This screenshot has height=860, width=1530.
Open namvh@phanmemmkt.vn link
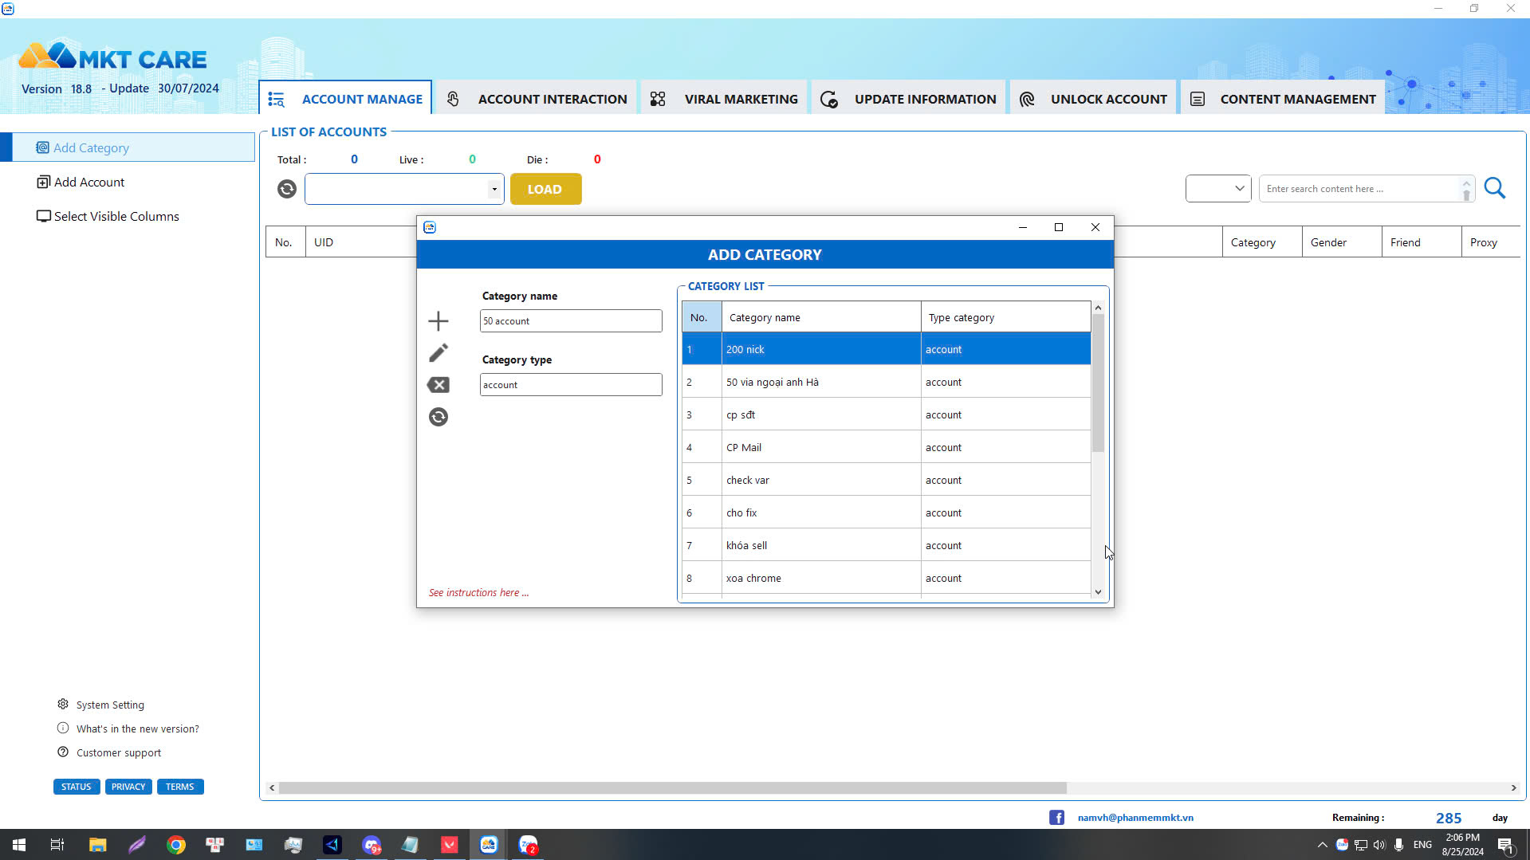click(1135, 818)
